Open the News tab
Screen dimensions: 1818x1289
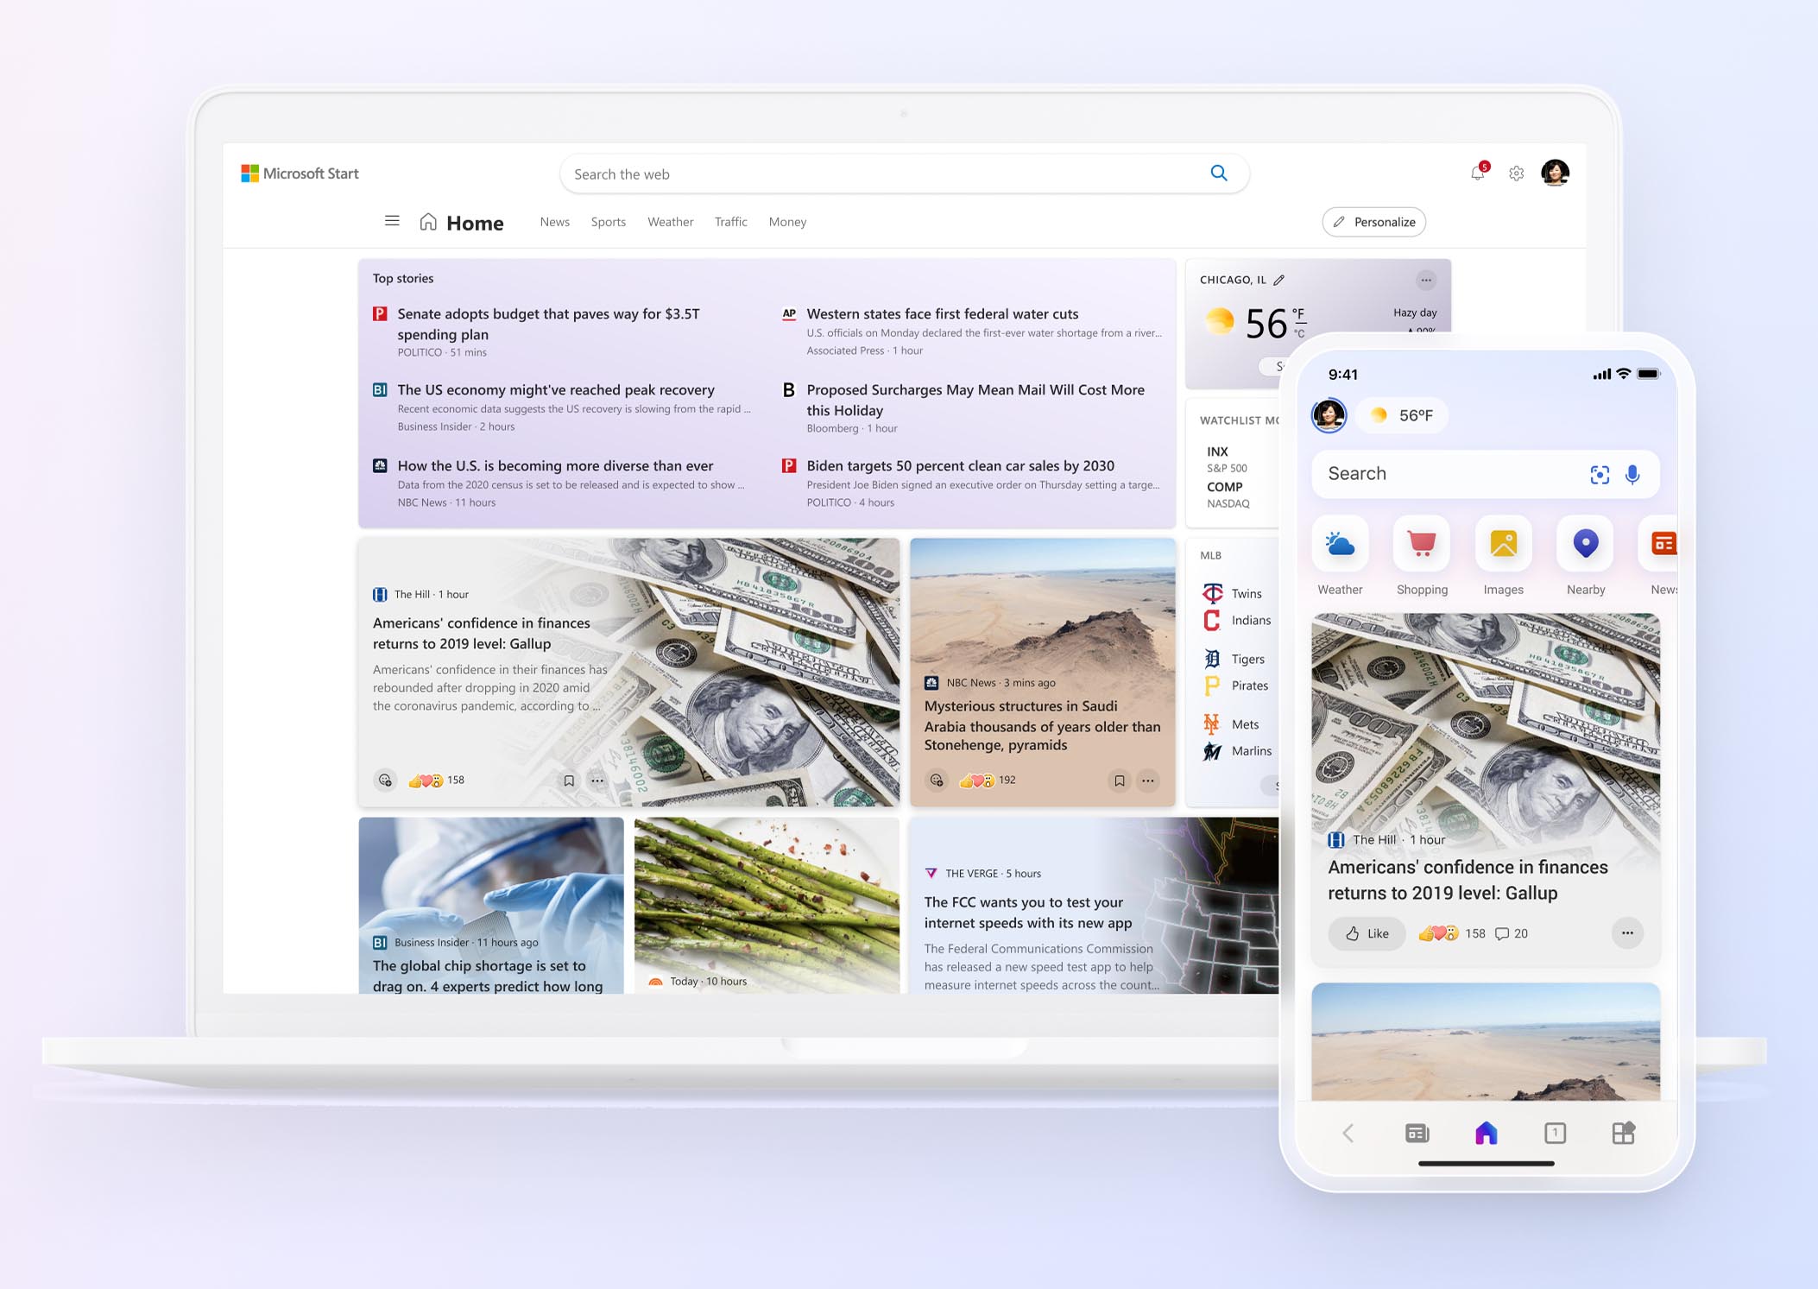click(554, 222)
